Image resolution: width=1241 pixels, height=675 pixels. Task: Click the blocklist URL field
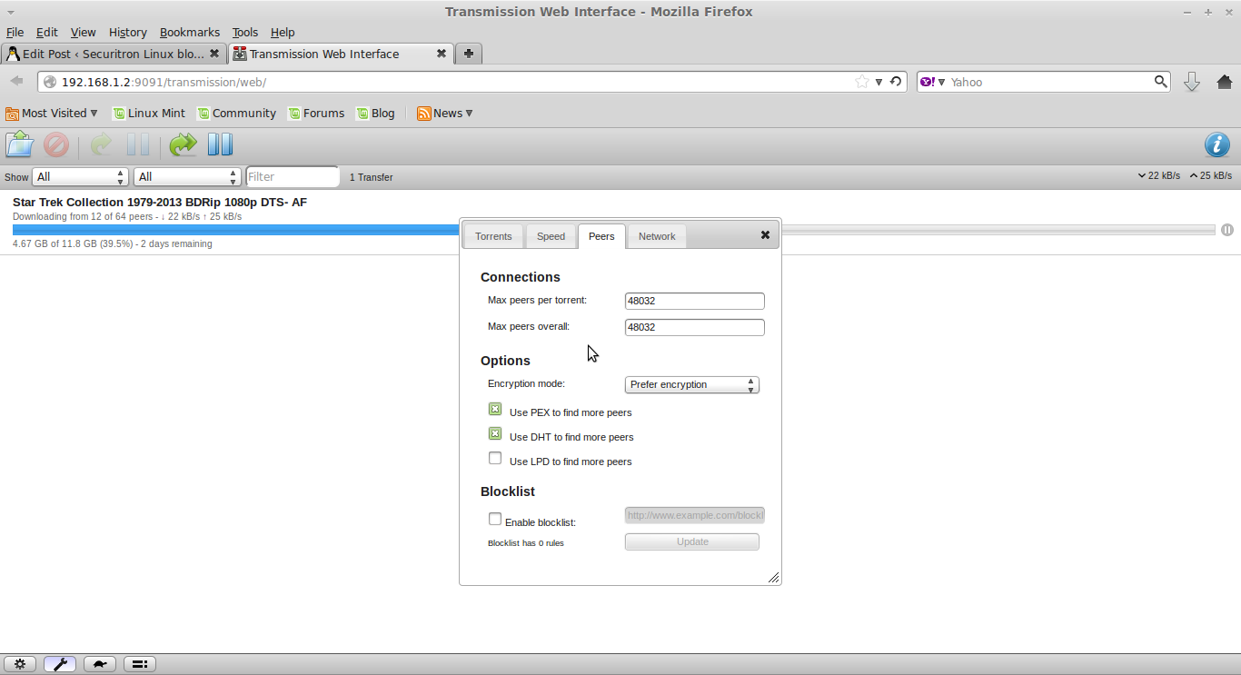[695, 515]
